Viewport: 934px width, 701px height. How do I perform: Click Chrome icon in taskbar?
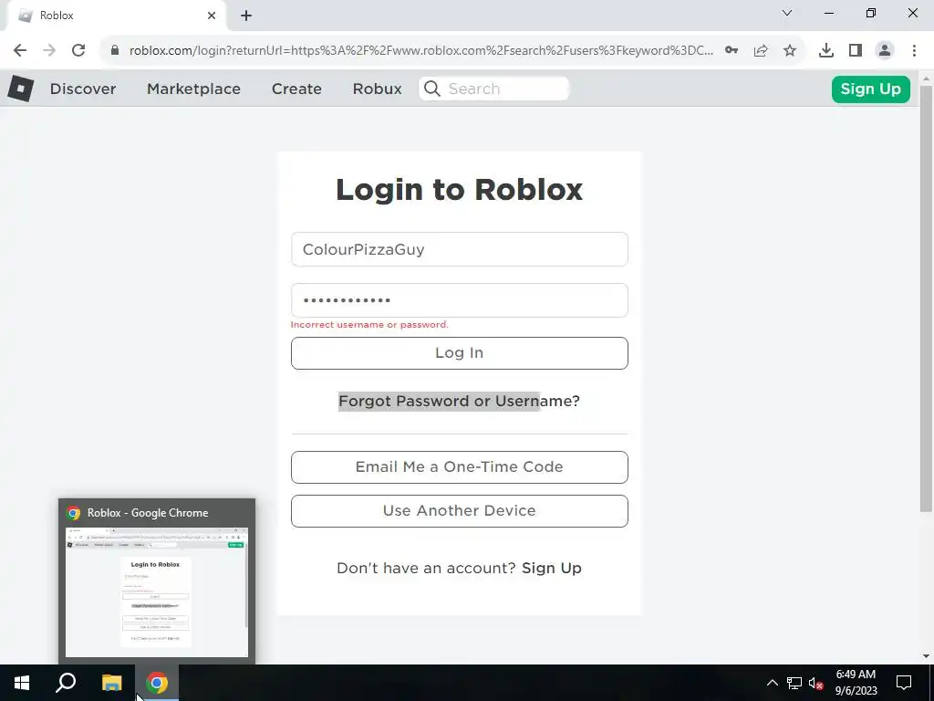[x=157, y=683]
